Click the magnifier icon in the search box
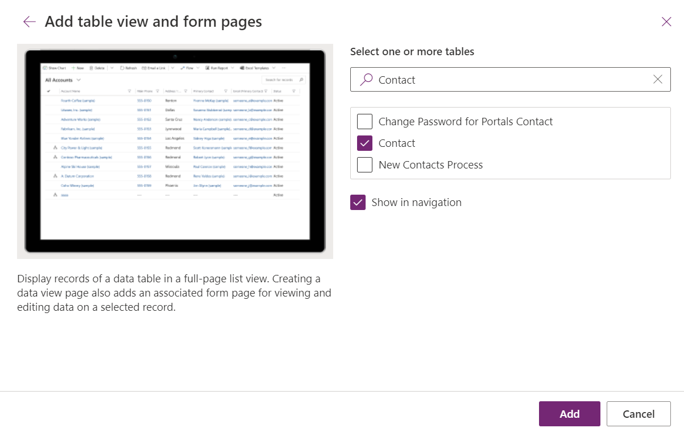684x432 pixels. [x=367, y=80]
